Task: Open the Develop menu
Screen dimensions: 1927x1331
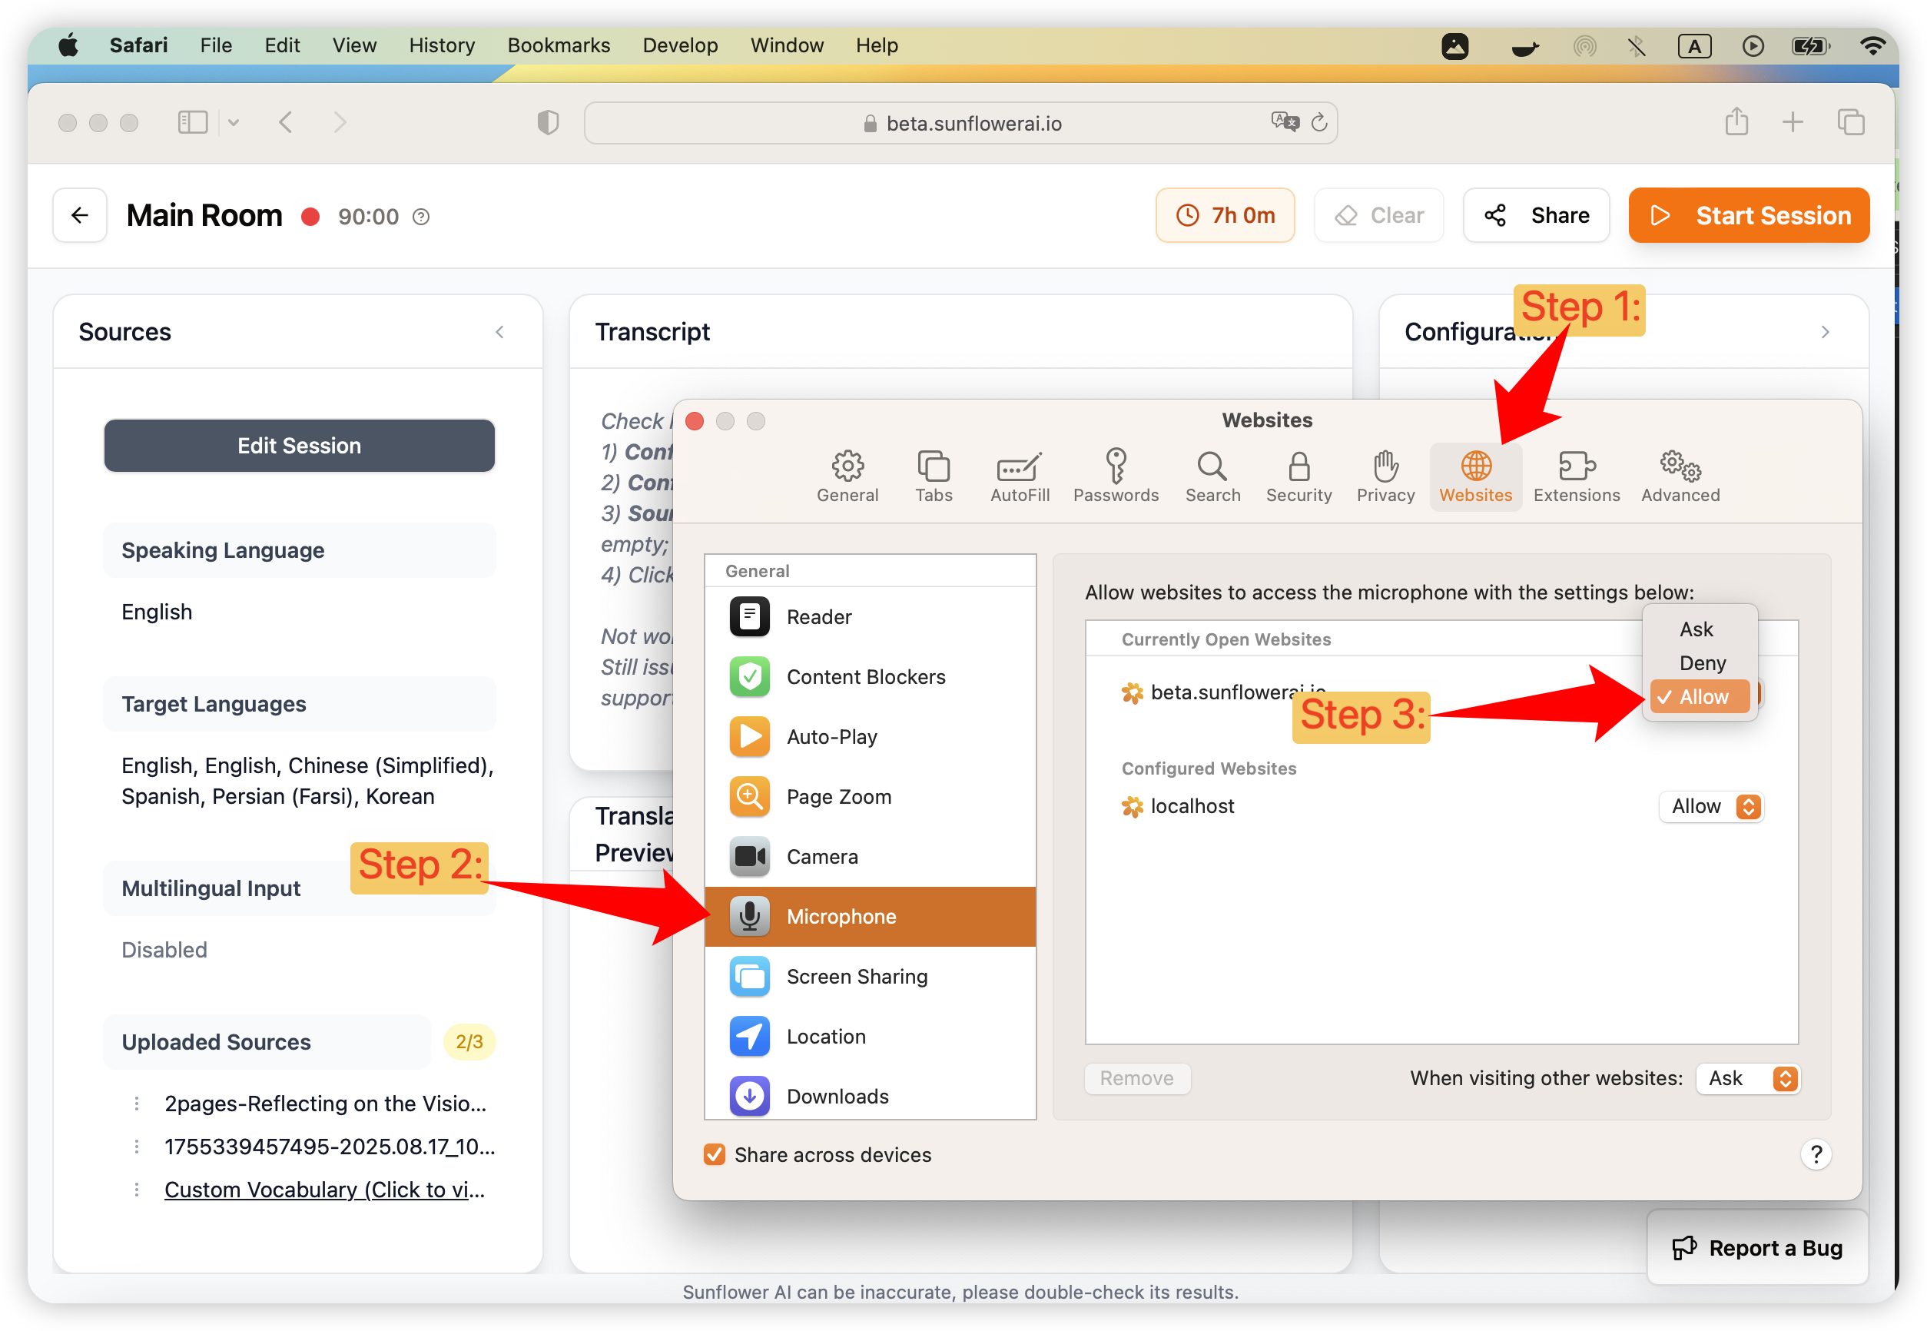Action: (679, 45)
